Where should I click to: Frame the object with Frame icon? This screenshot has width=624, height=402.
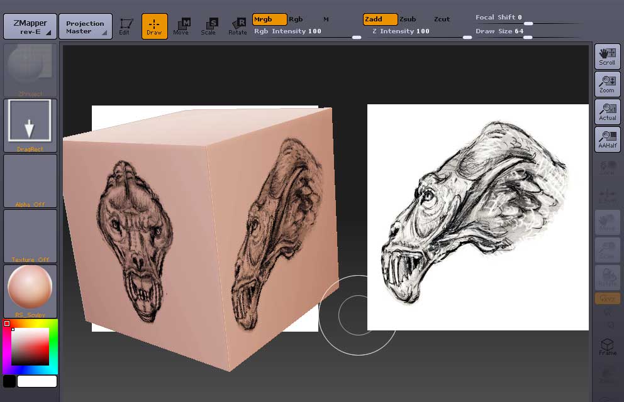click(x=607, y=347)
